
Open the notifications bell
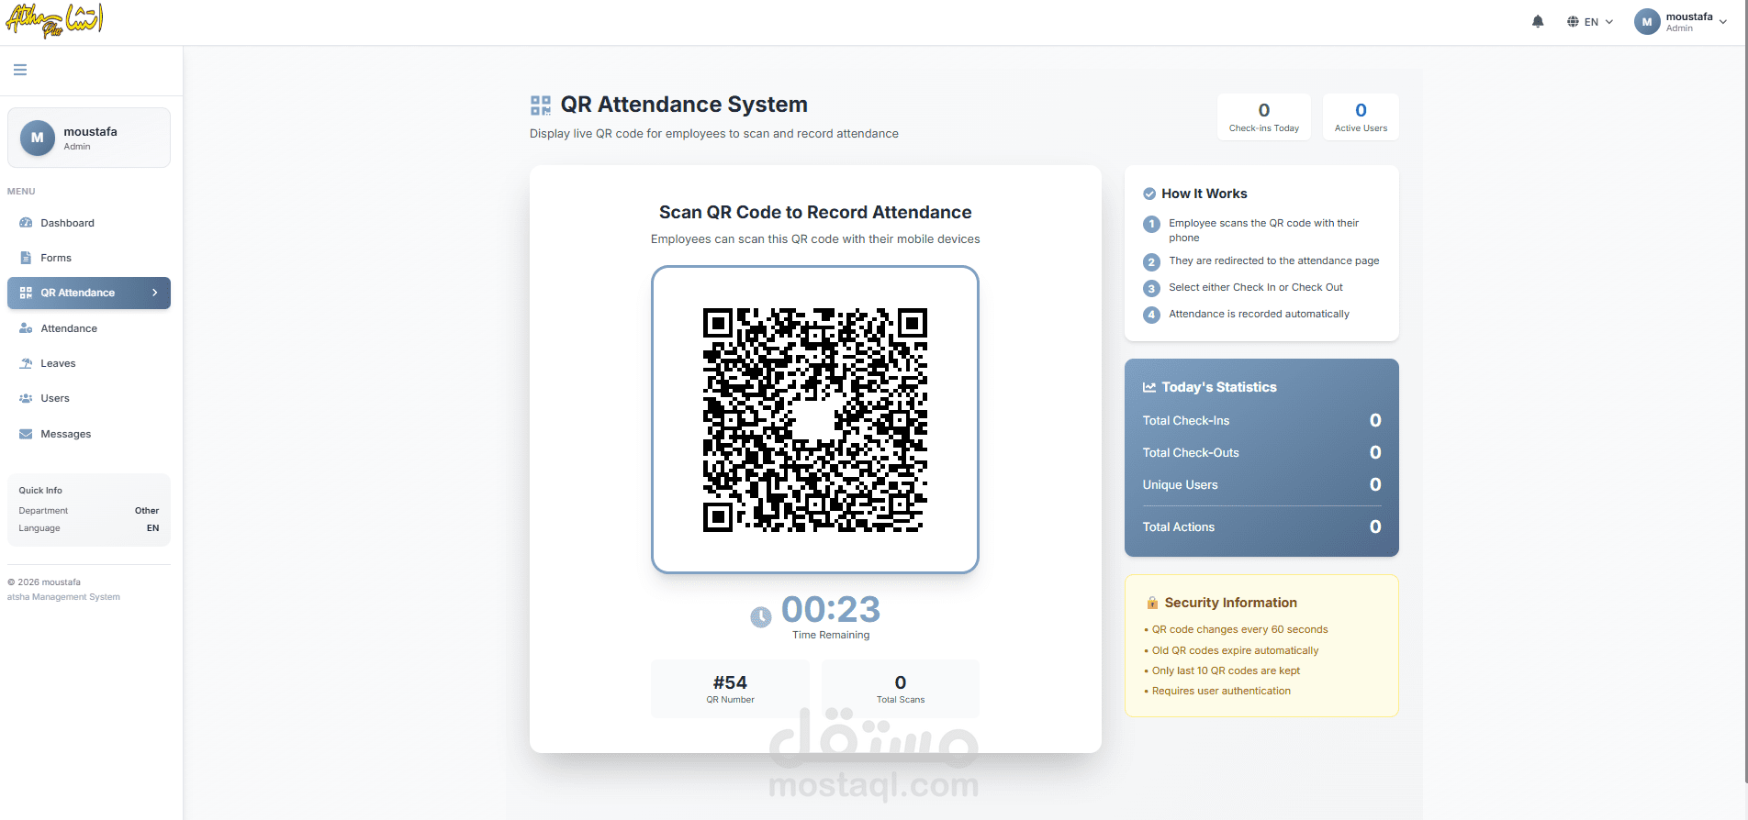[1538, 21]
